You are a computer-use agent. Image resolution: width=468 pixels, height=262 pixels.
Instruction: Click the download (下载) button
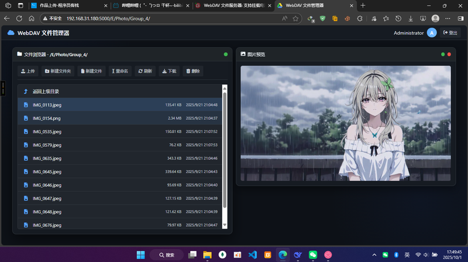pos(169,71)
